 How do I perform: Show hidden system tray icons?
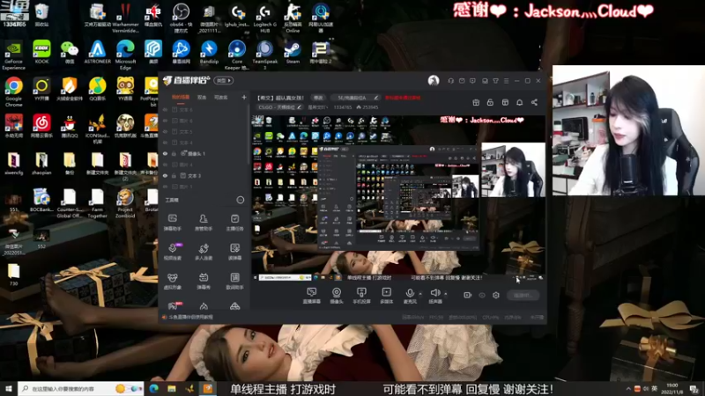628,388
